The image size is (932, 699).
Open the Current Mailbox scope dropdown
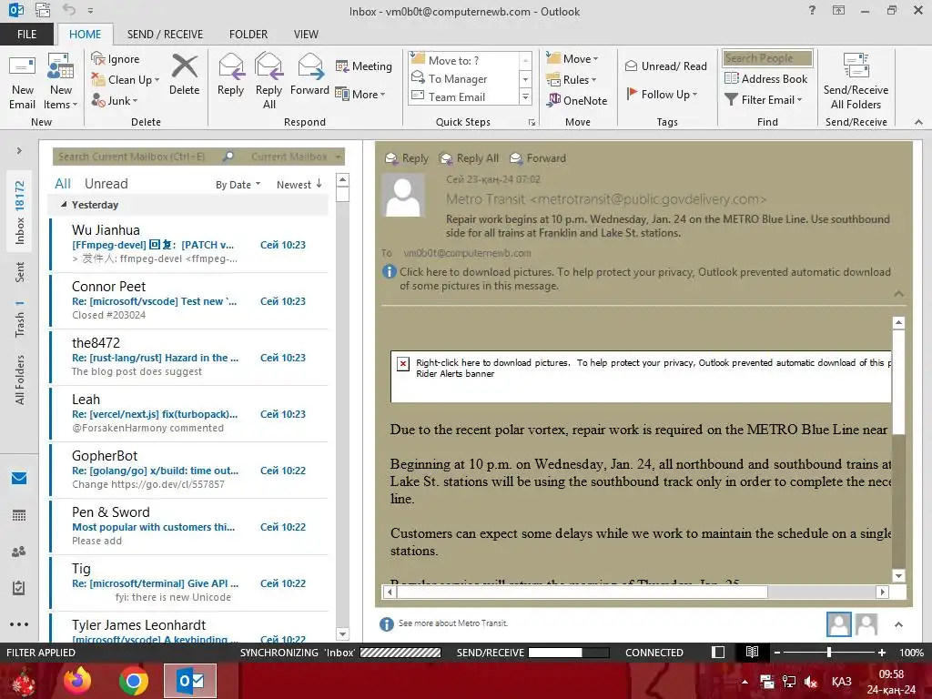296,157
